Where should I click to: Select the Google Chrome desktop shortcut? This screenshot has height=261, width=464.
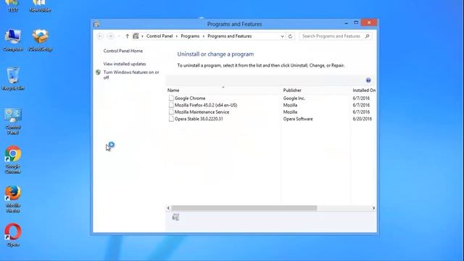click(x=13, y=159)
